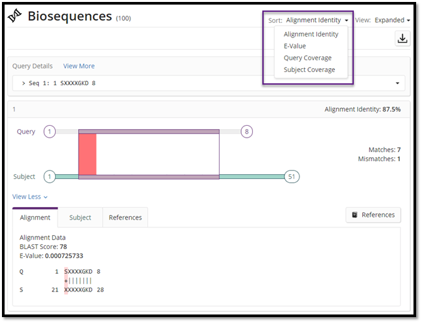Click the Subject start position circle 1

50,177
